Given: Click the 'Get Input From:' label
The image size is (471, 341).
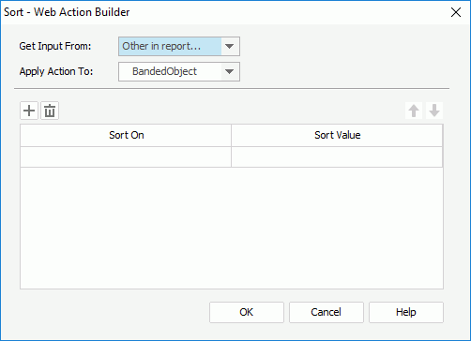Looking at the screenshot, I should click(x=55, y=46).
